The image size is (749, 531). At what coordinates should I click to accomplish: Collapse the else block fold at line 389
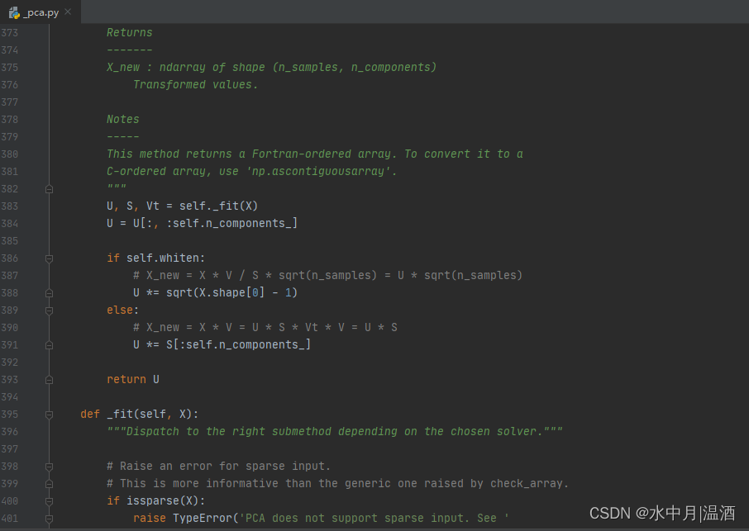point(49,311)
